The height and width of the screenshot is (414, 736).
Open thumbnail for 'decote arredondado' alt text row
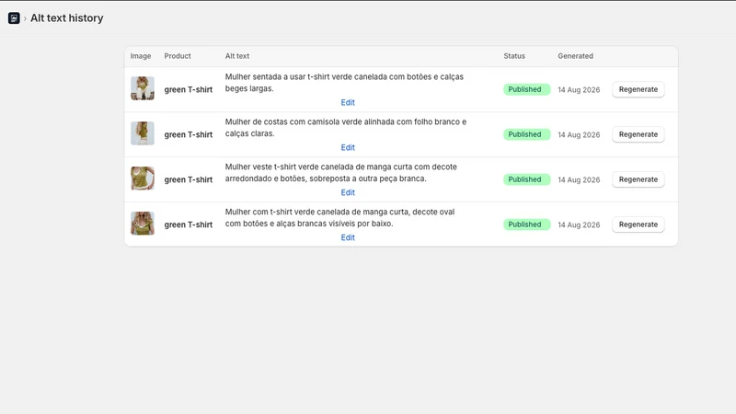pos(143,178)
